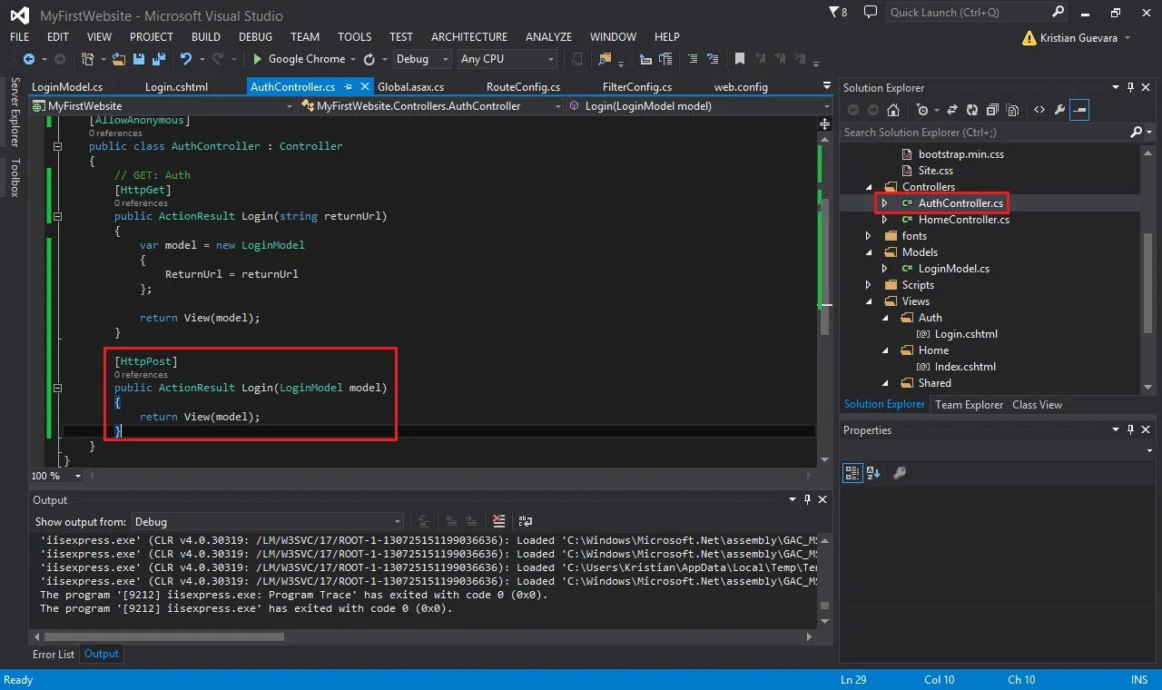Switch to the Error List tab
The image size is (1162, 690).
click(x=54, y=654)
